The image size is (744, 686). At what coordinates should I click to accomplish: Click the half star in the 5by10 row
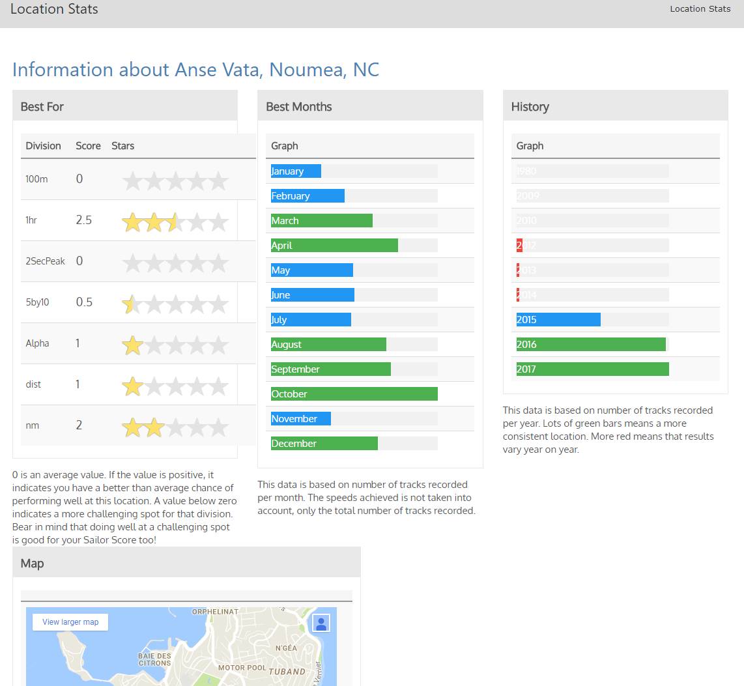[129, 304]
